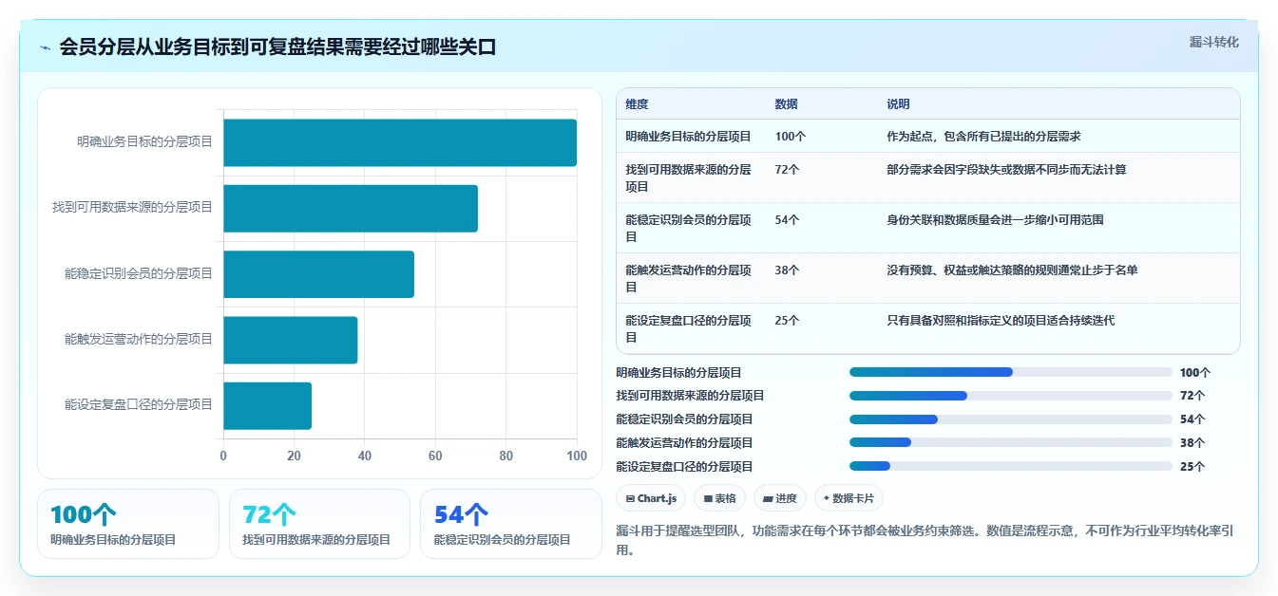Viewport: 1278px width, 596px height.
Task: Click the 能稳定识别会员的分层项目 chart bar
Action: coord(319,274)
